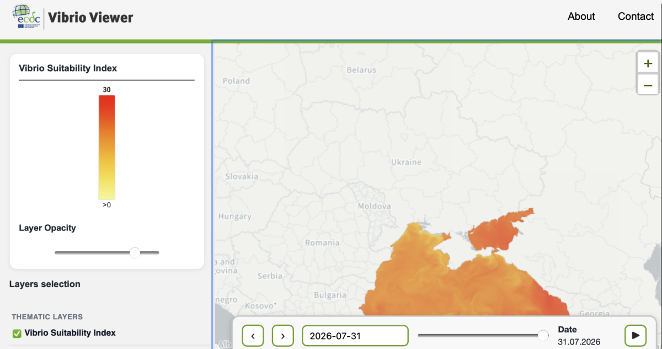Open the Contact page
The image size is (662, 349).
636,17
